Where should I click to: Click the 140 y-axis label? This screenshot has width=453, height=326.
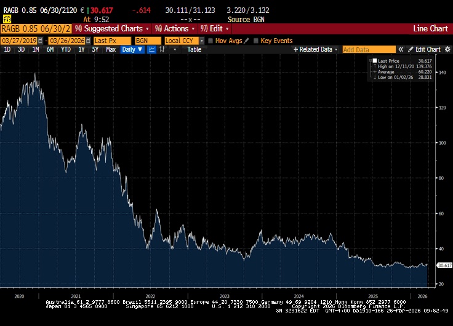(443, 73)
